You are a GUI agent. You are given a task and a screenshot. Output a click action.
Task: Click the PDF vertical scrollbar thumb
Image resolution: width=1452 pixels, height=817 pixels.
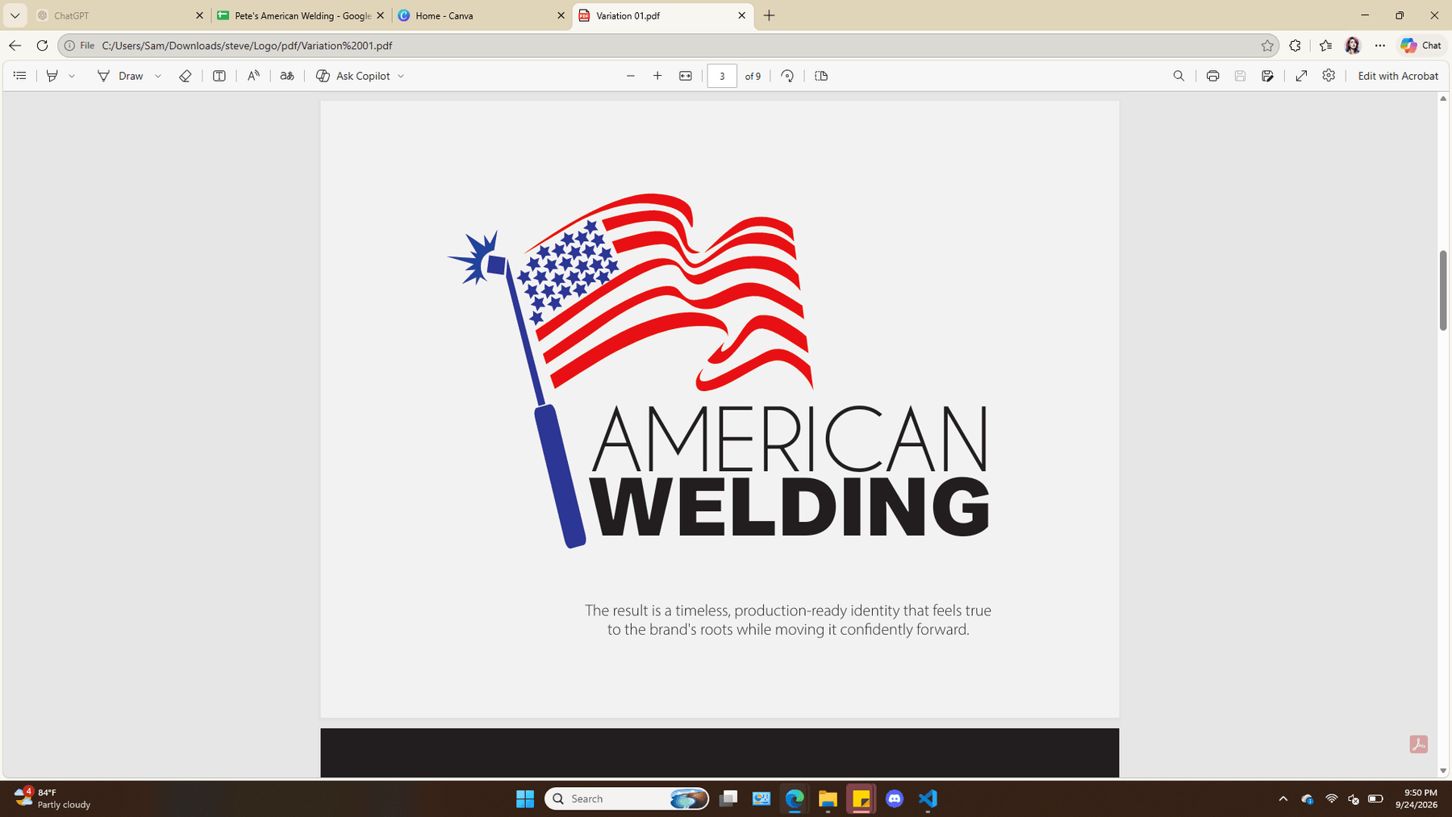tap(1443, 290)
